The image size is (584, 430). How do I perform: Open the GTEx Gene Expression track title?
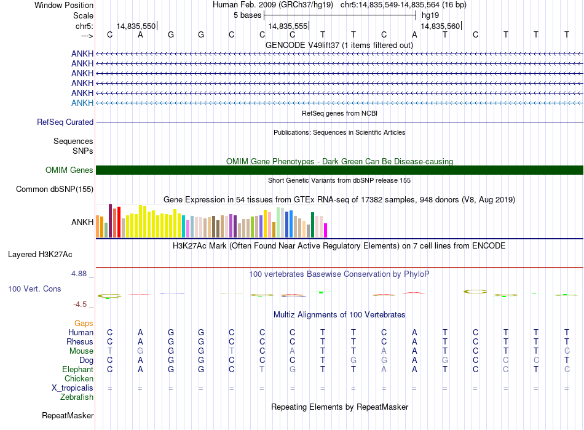tap(339, 200)
